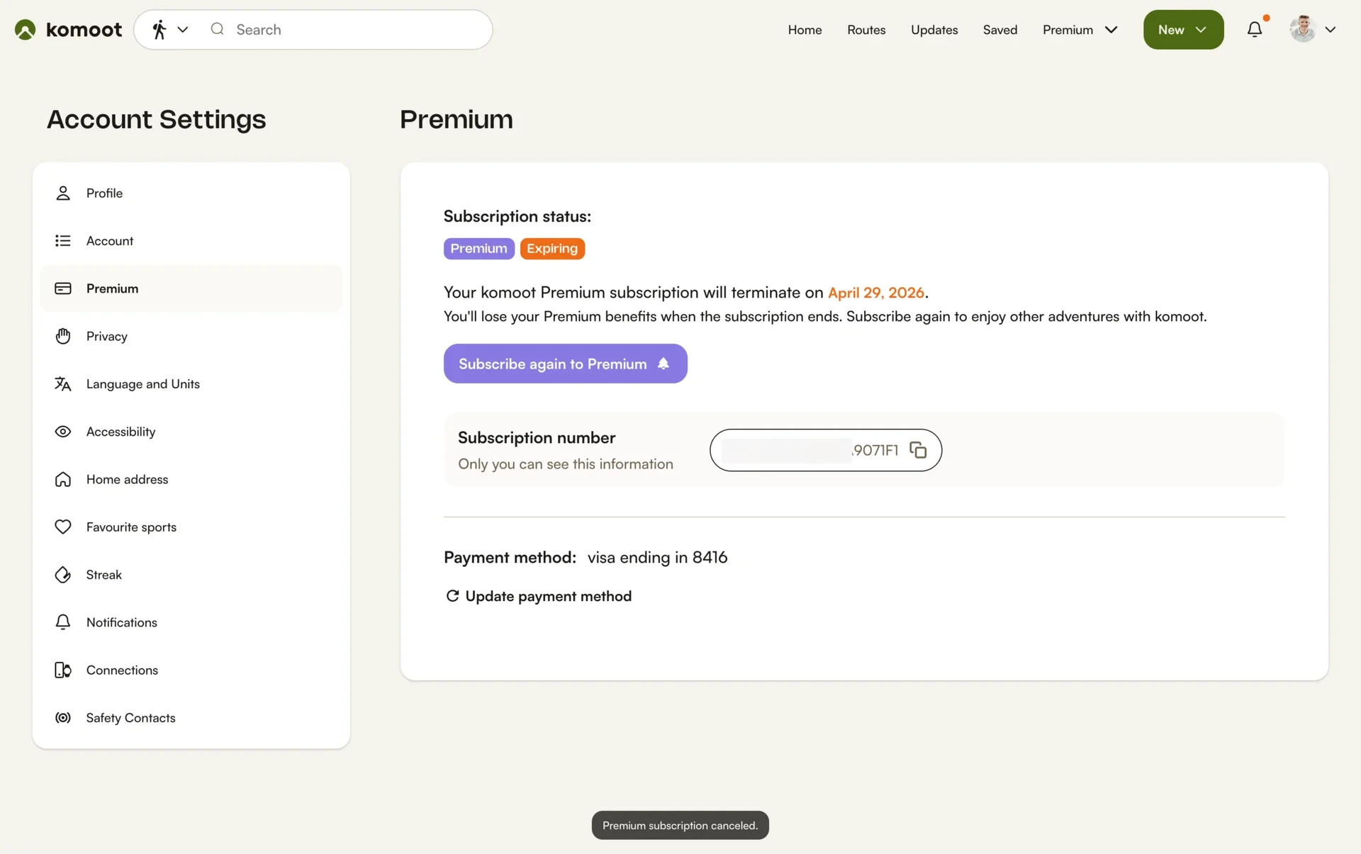
Task: Click the Premium subscription canceled toast
Action: coord(680,826)
